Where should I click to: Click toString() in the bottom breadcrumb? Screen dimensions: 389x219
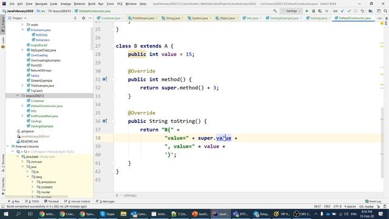tap(130, 195)
